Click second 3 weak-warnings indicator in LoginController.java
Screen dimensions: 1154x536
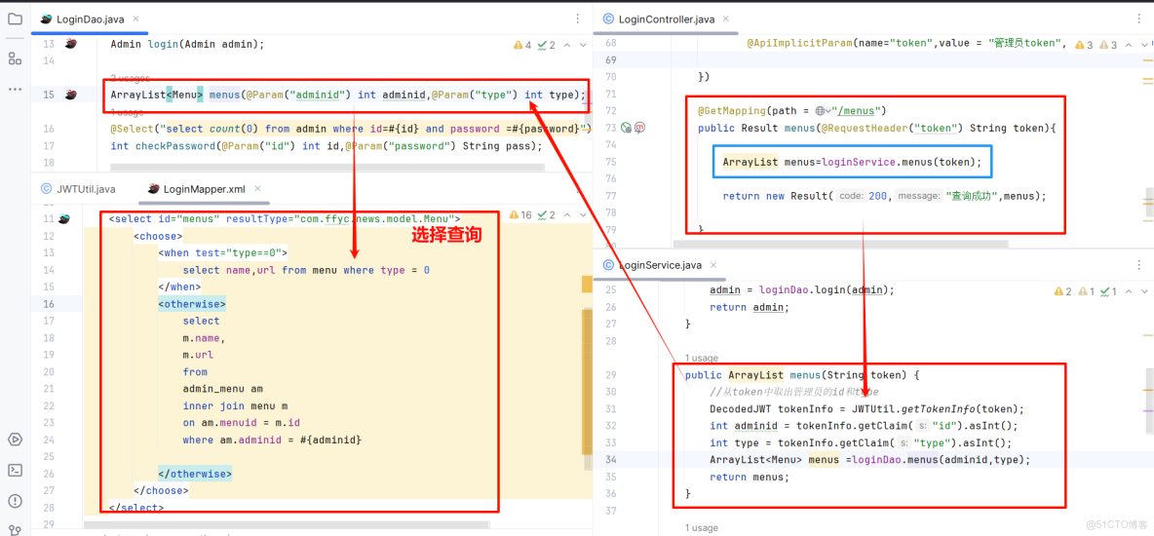(1108, 45)
